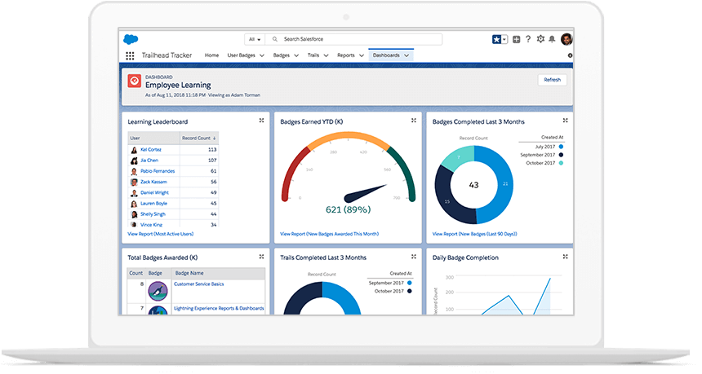Open the Reports tab
This screenshot has height=374, width=702.
[x=346, y=55]
